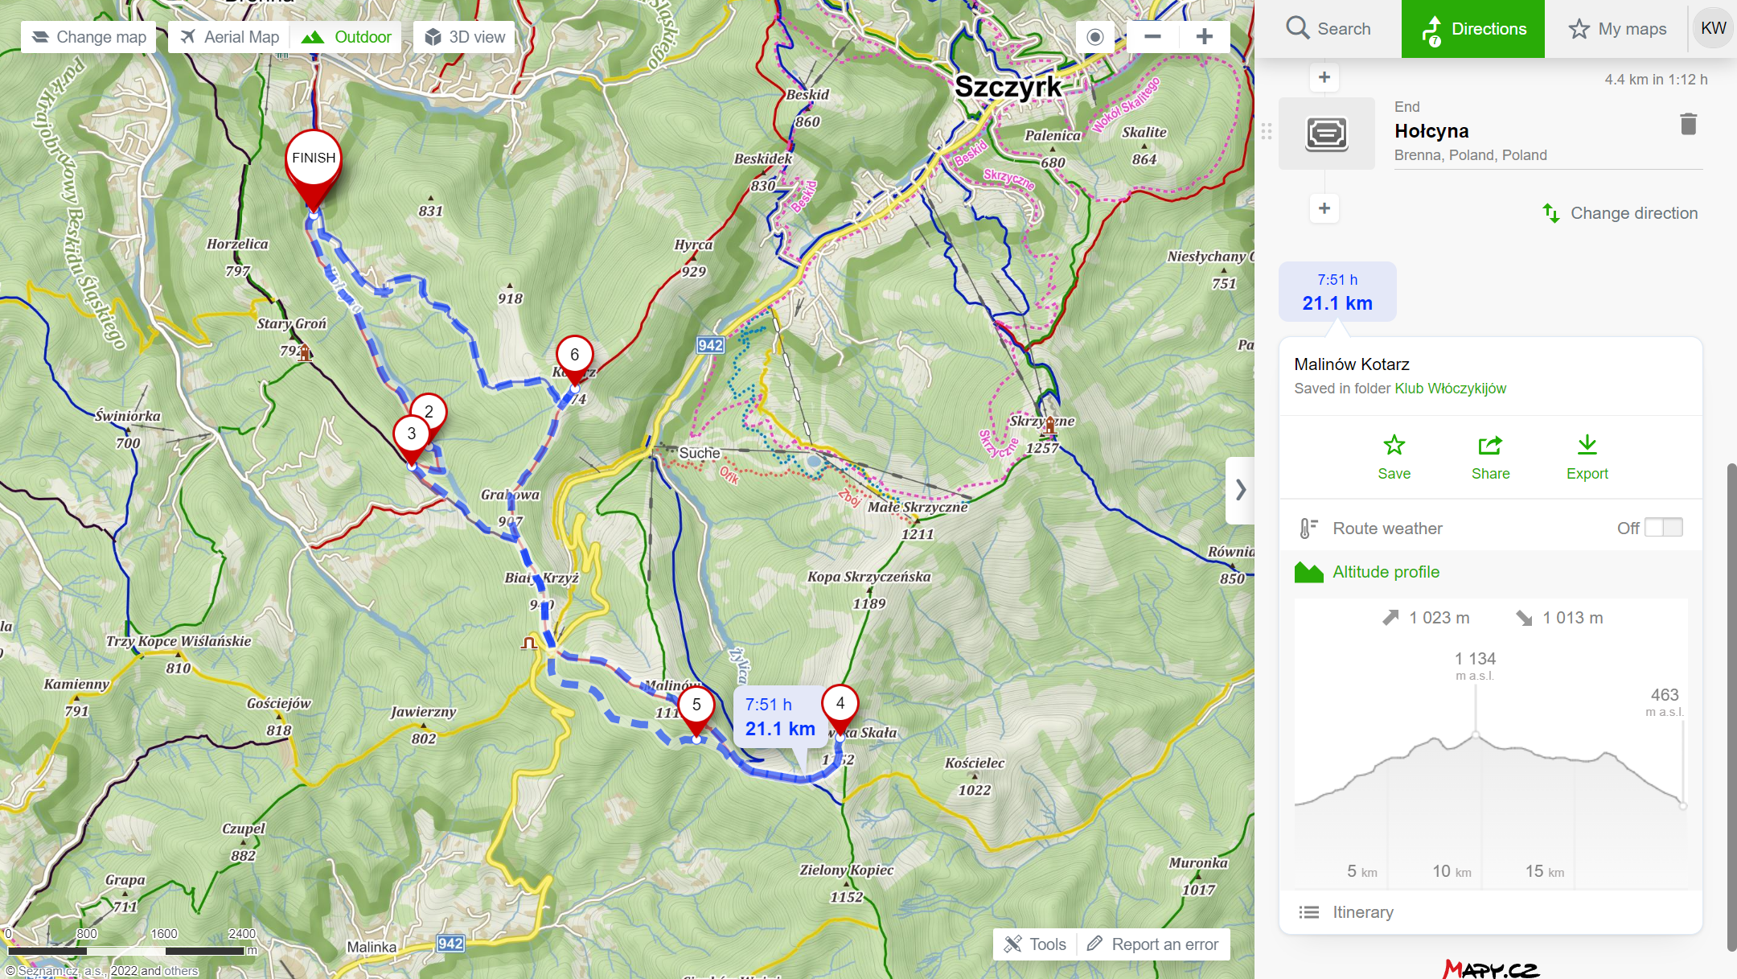
Task: Export the route with download icon
Action: (1587, 457)
